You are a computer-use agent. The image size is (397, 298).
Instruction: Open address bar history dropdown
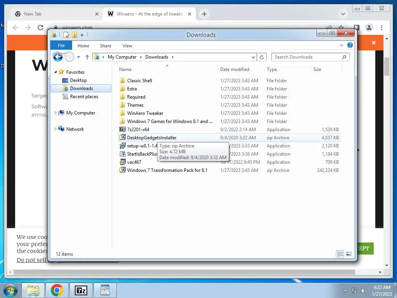pos(253,57)
